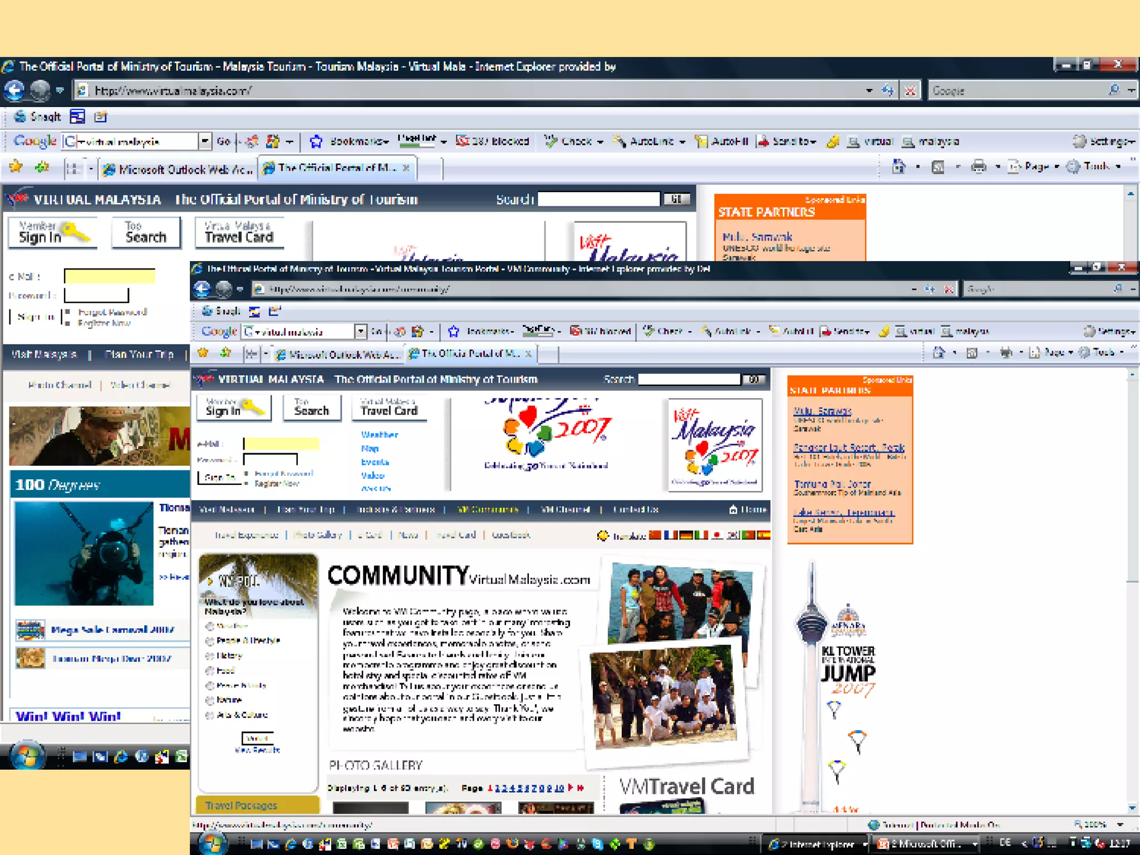Image resolution: width=1140 pixels, height=855 pixels.
Task: Click the Windows Start orb on the rear taskbar
Action: pyautogui.click(x=26, y=755)
